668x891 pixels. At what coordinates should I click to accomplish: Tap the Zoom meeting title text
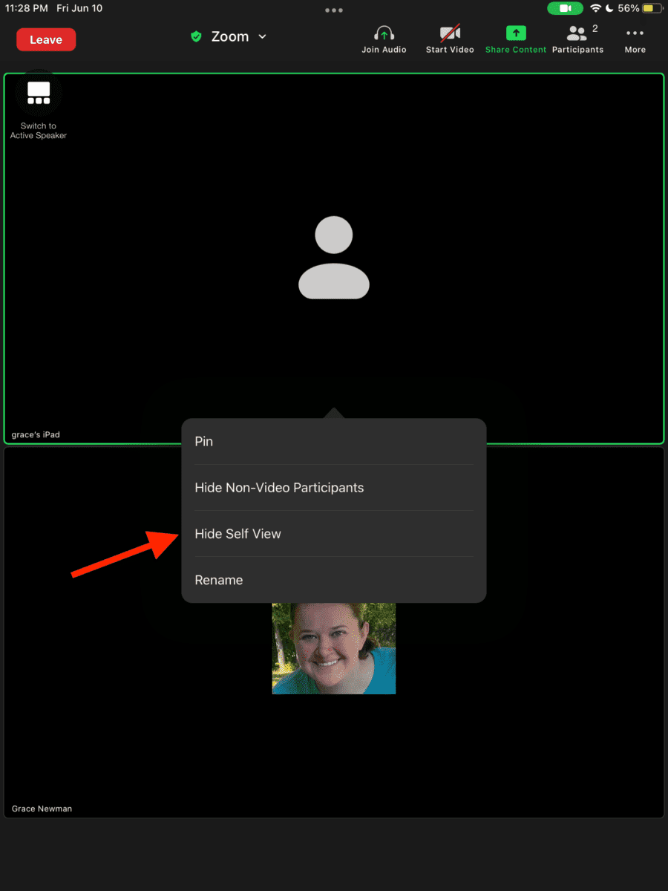[x=229, y=36]
